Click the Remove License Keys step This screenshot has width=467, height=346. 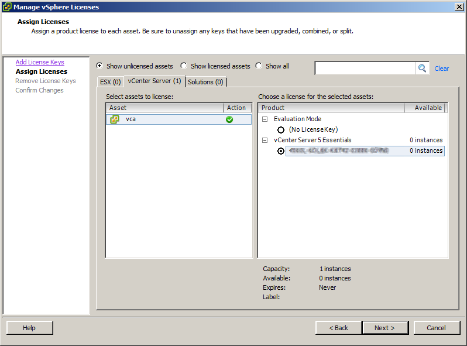click(x=46, y=81)
